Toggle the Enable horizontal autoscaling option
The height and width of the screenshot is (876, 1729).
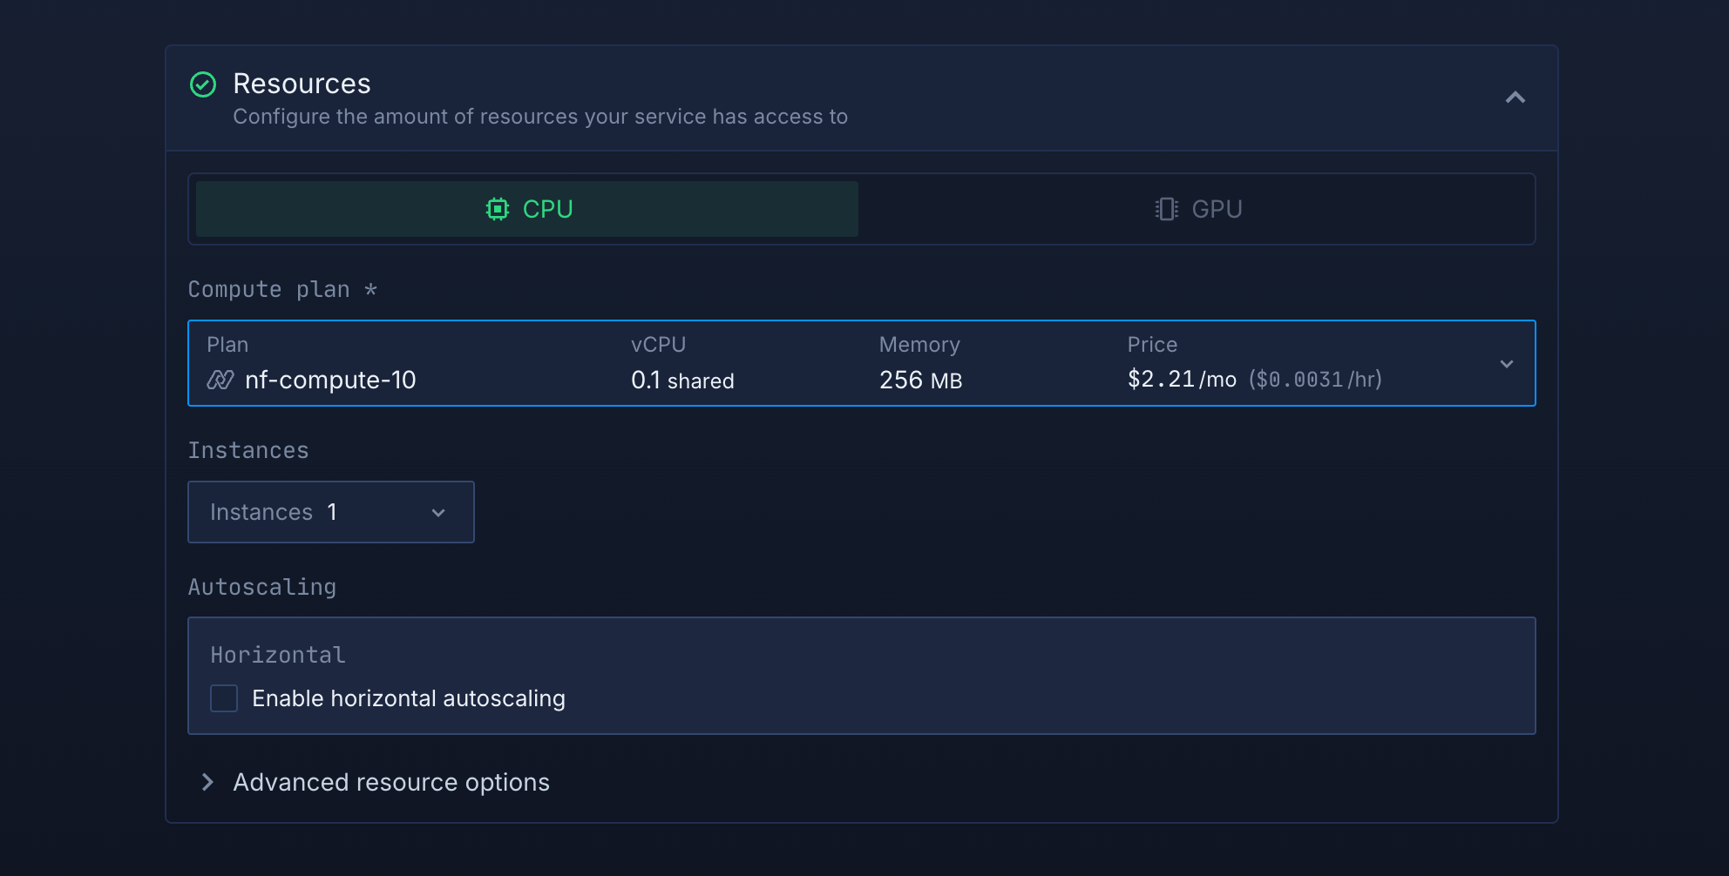224,697
